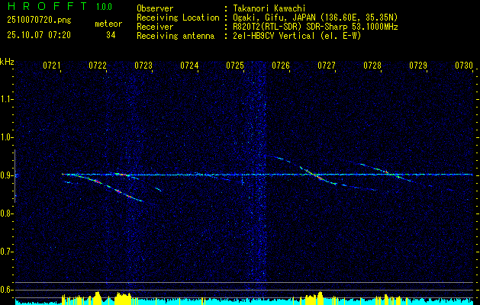Click the 0726 time marker

(281, 66)
